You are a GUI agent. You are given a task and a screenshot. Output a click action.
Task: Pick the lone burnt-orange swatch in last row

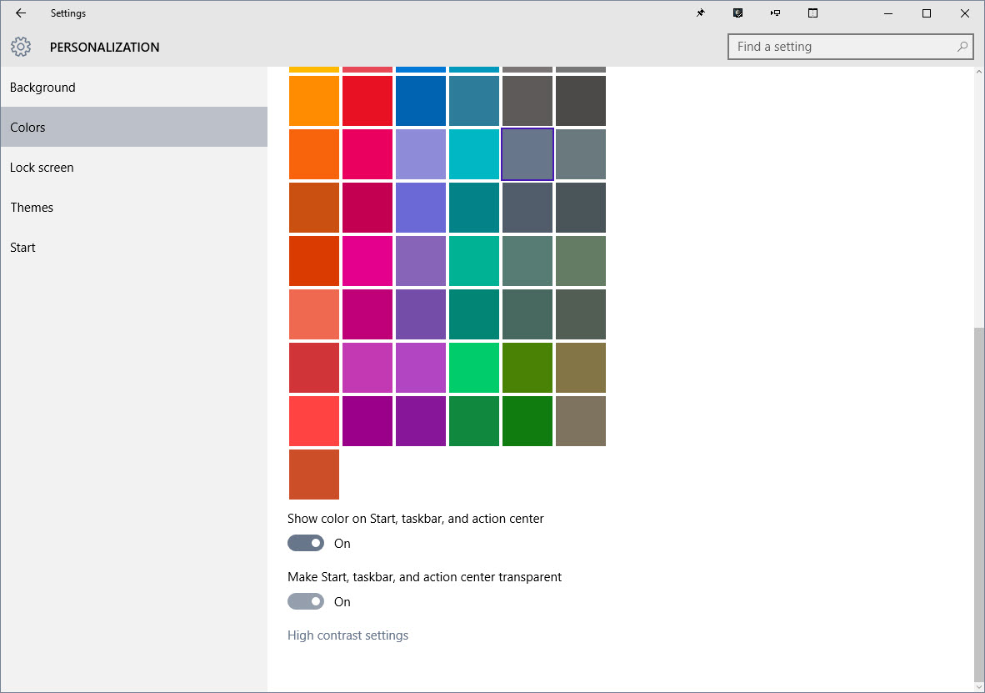click(314, 475)
